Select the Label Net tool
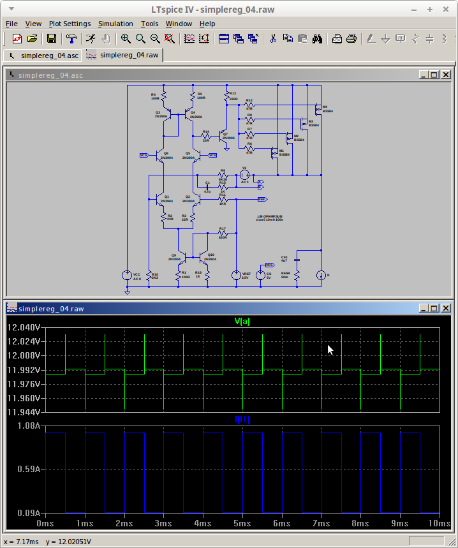Image resolution: width=458 pixels, height=548 pixels. pyautogui.click(x=401, y=38)
